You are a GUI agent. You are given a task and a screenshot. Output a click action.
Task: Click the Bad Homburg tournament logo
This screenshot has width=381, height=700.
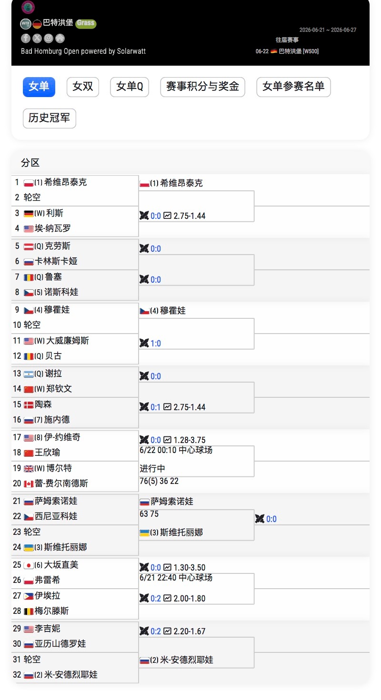click(28, 7)
